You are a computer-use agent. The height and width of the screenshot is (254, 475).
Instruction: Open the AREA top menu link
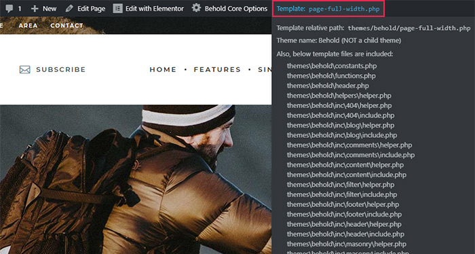pos(28,25)
